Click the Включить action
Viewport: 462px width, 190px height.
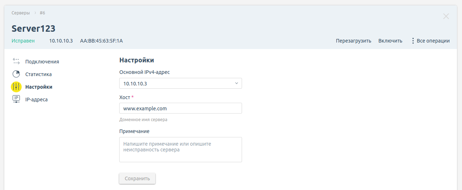pos(390,41)
